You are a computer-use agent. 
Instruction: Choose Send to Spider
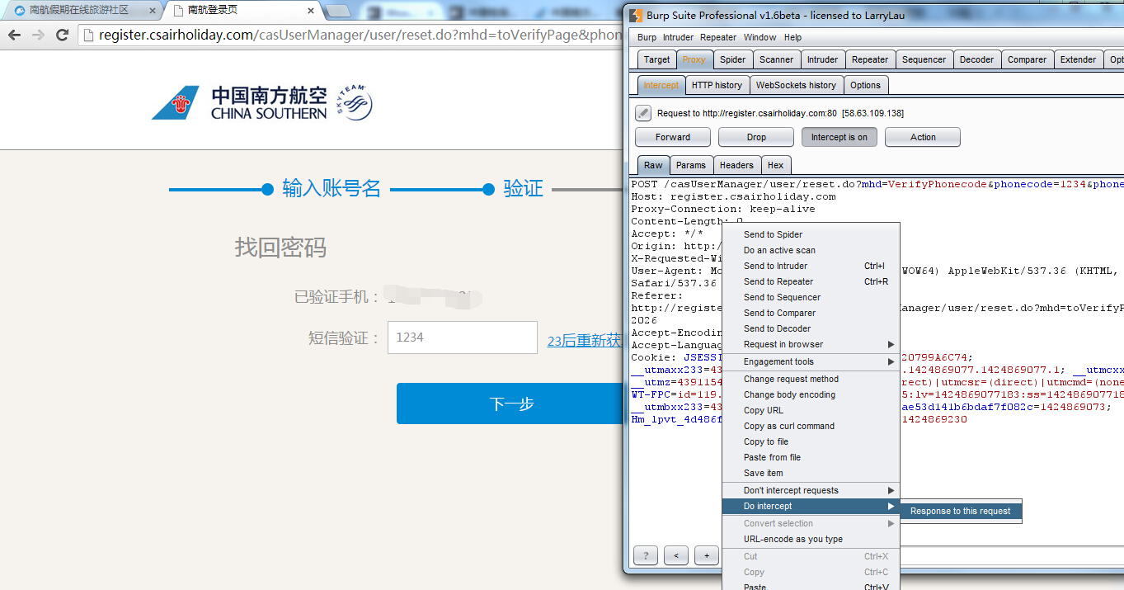pos(811,234)
